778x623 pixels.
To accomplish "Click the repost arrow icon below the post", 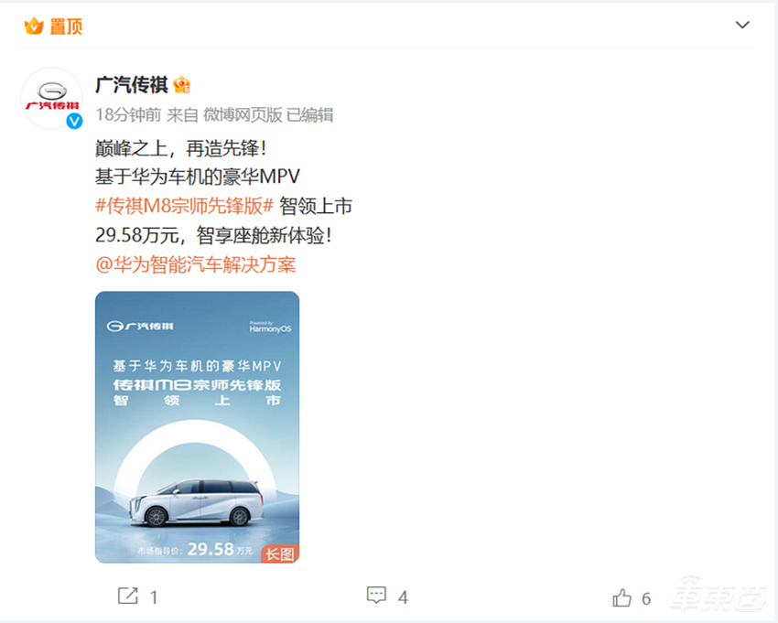I will click(128, 596).
